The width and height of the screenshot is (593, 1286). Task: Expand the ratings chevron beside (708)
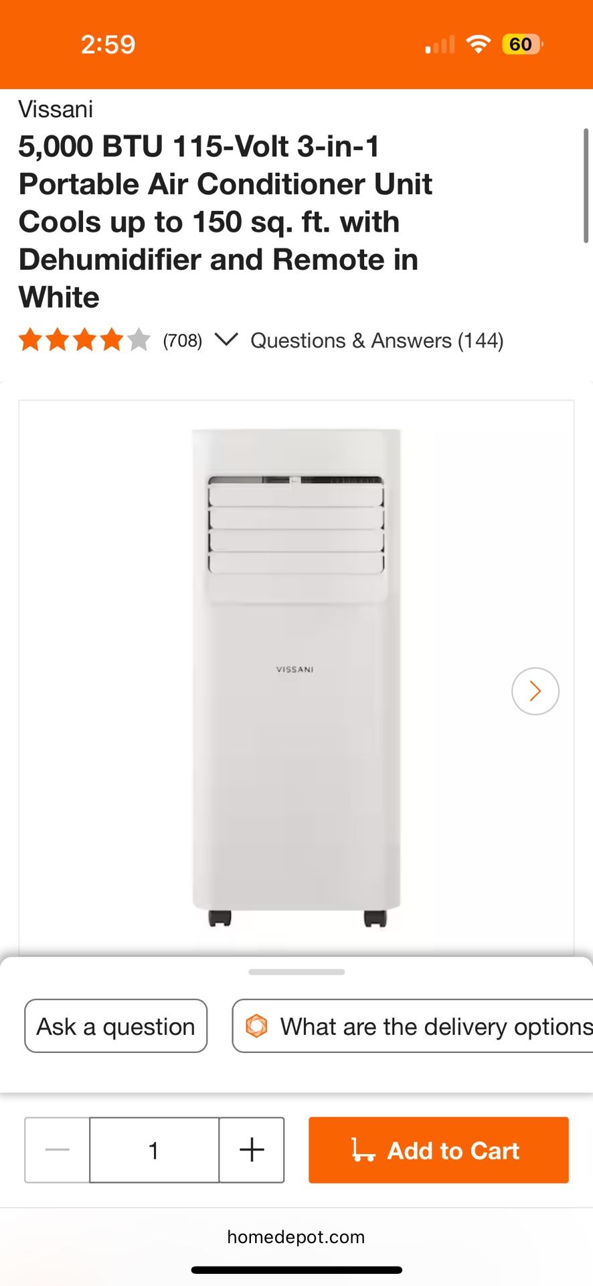[226, 340]
